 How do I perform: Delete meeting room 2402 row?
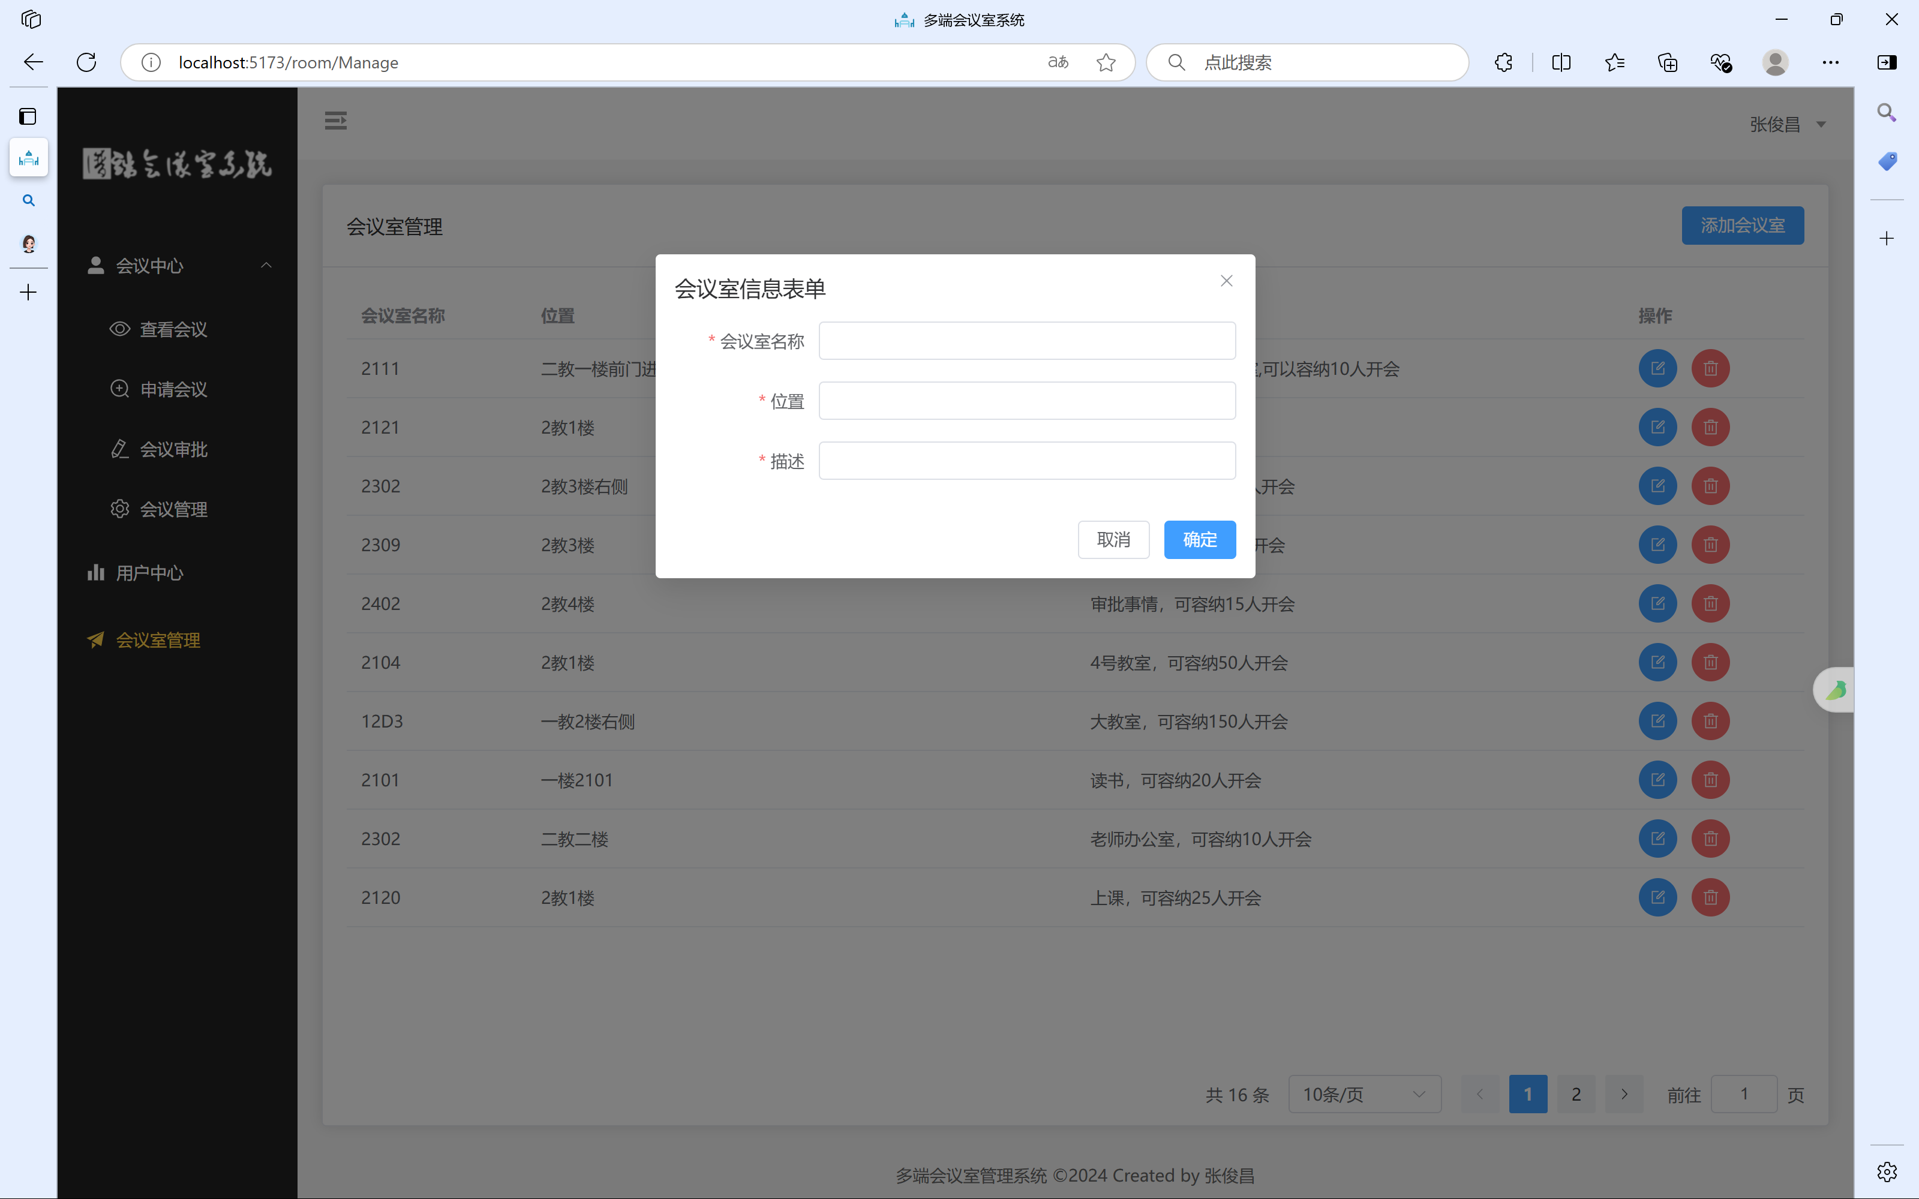click(x=1710, y=603)
